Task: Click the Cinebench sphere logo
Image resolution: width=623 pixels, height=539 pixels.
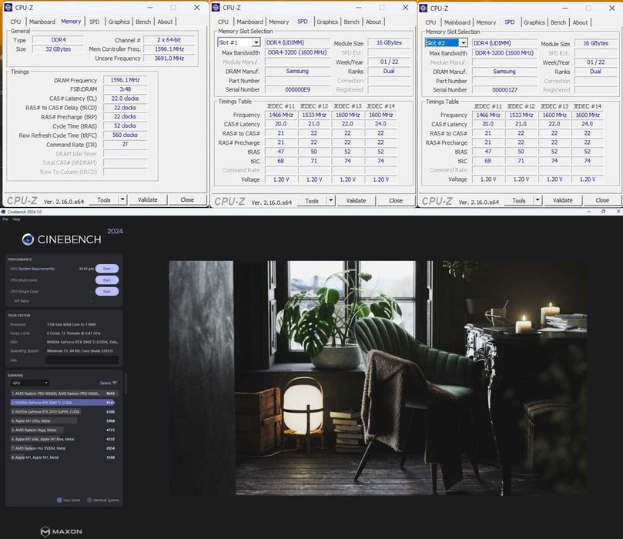Action: [x=28, y=239]
